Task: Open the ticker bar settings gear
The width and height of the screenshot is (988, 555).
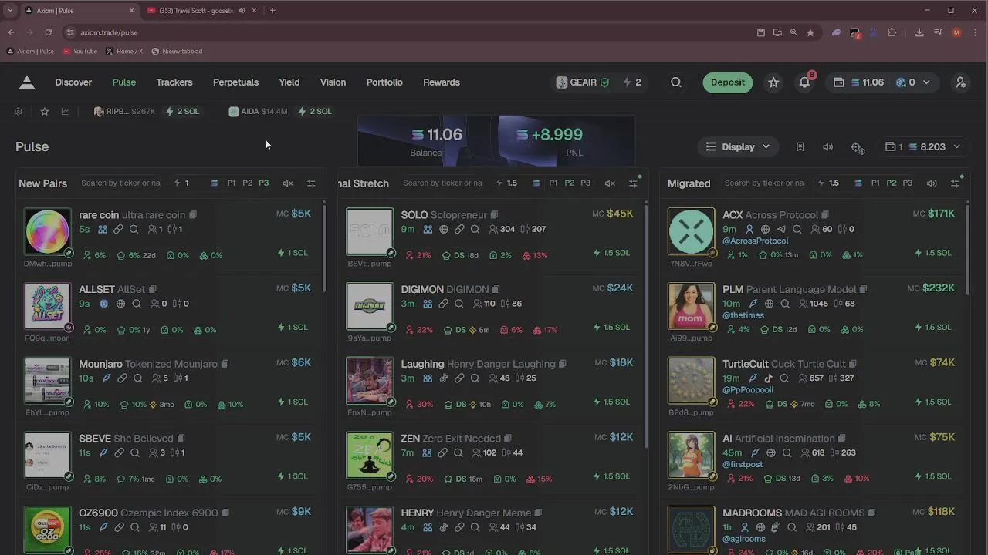Action: pos(18,111)
